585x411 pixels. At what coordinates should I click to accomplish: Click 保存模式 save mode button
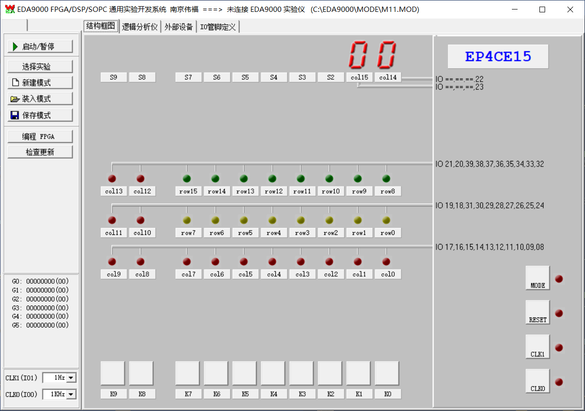[x=40, y=115]
